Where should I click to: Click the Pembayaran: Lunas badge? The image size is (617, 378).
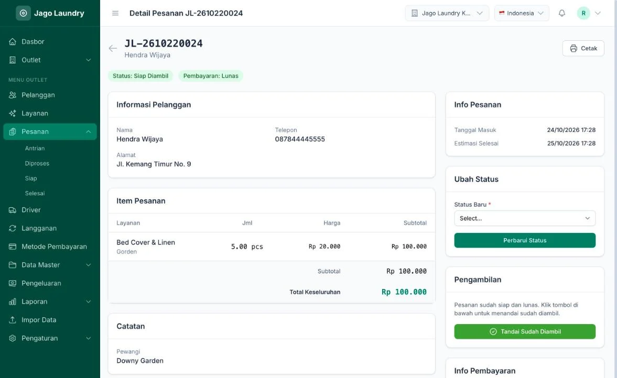pyautogui.click(x=211, y=76)
